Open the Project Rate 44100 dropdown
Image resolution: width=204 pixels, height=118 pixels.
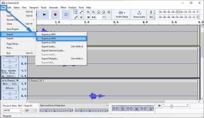click(x=12, y=110)
